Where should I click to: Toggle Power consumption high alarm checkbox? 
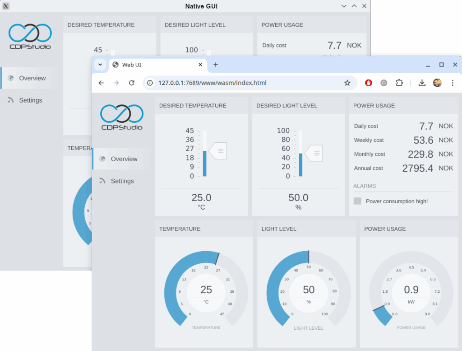[x=358, y=201]
